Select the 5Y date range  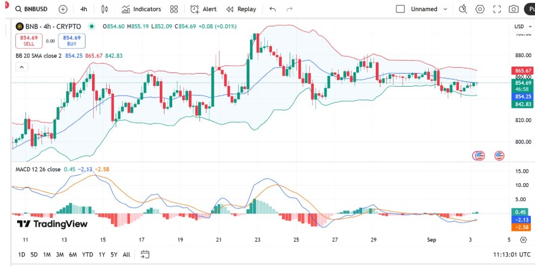point(114,255)
